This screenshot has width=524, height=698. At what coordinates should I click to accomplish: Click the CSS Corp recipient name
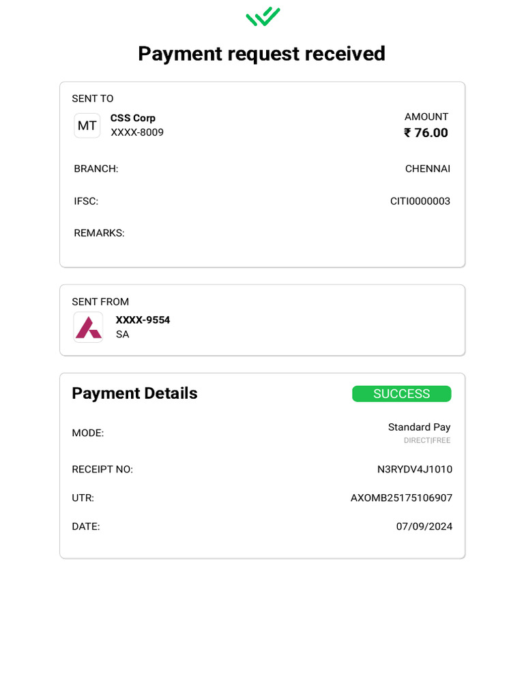click(133, 118)
